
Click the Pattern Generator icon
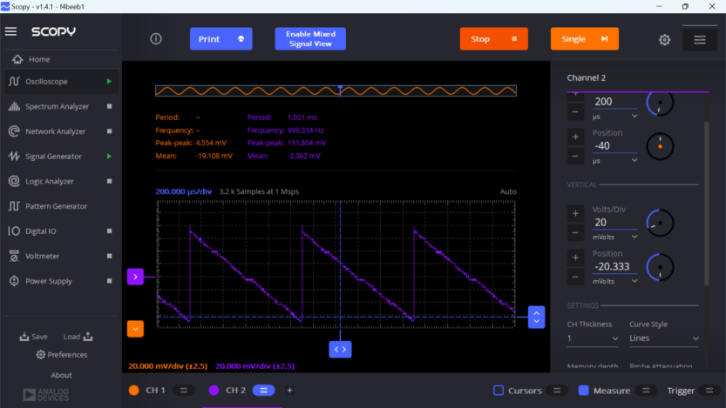point(14,206)
